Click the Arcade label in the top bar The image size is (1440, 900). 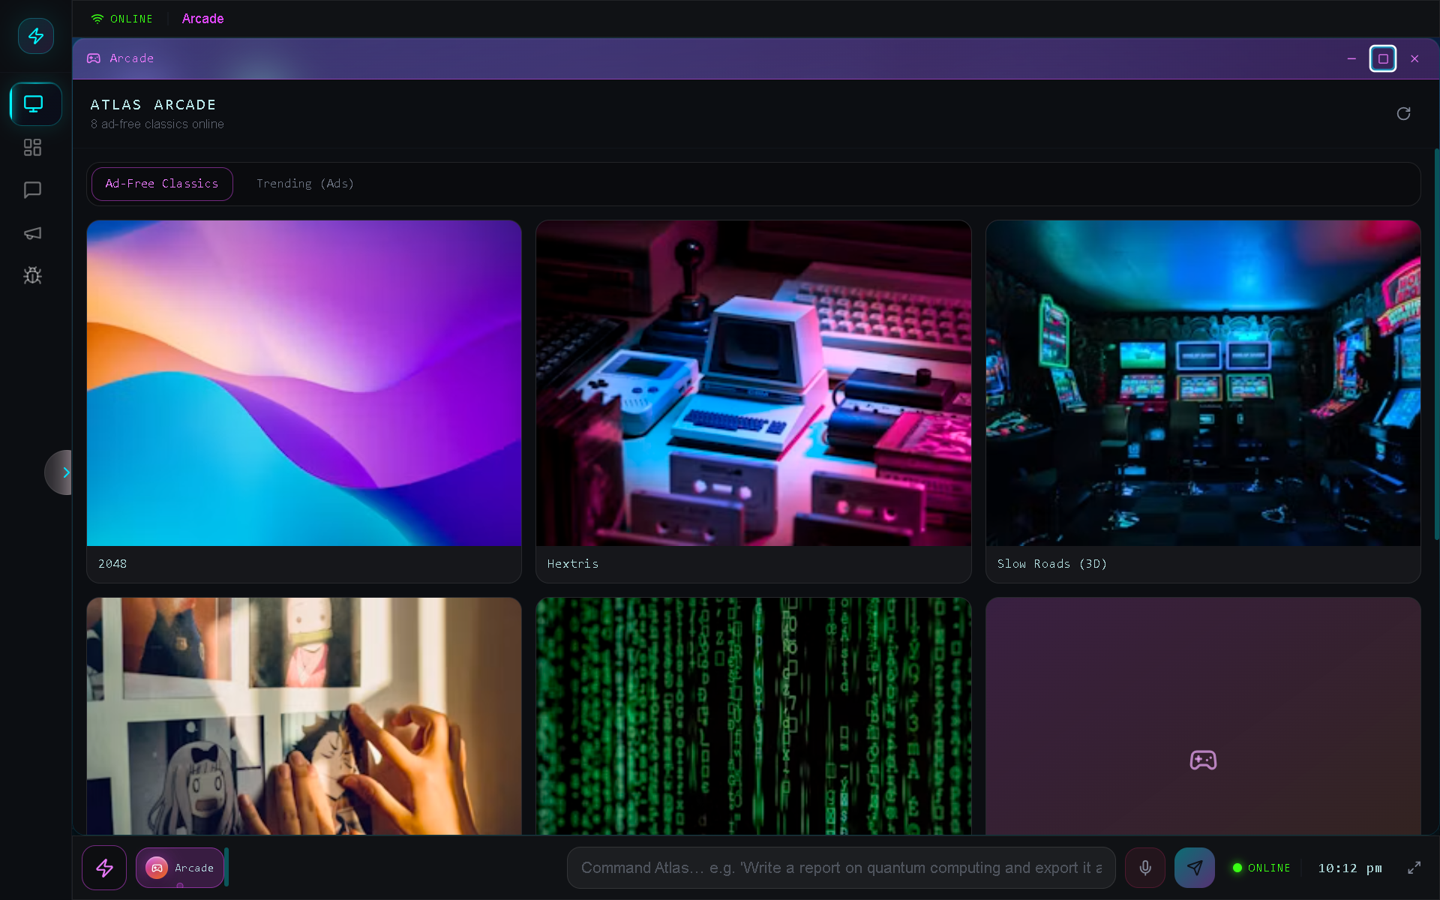click(202, 19)
